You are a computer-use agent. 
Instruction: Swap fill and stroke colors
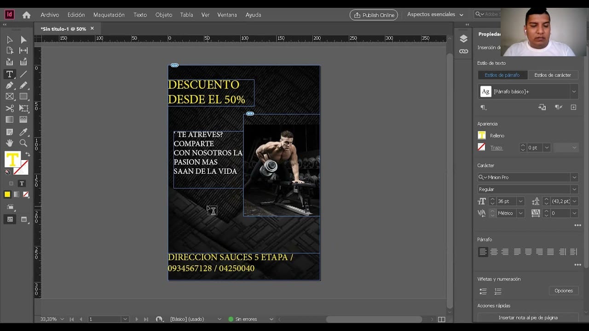click(28, 154)
